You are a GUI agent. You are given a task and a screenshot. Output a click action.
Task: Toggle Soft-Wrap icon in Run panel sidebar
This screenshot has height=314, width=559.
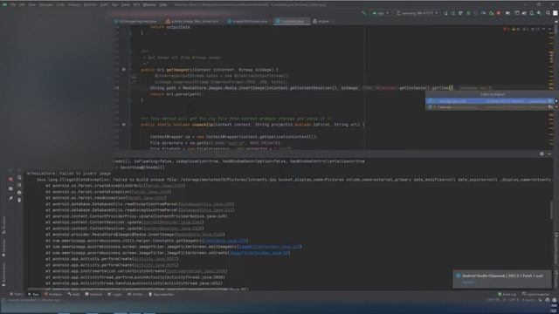pos(19,178)
